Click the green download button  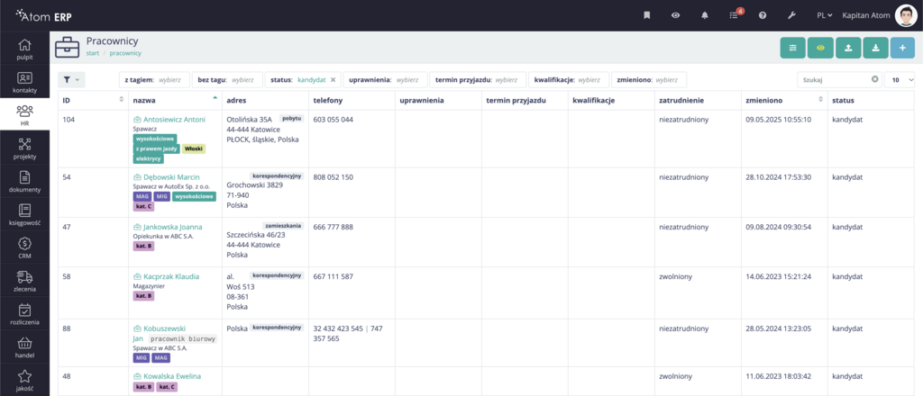click(x=875, y=48)
